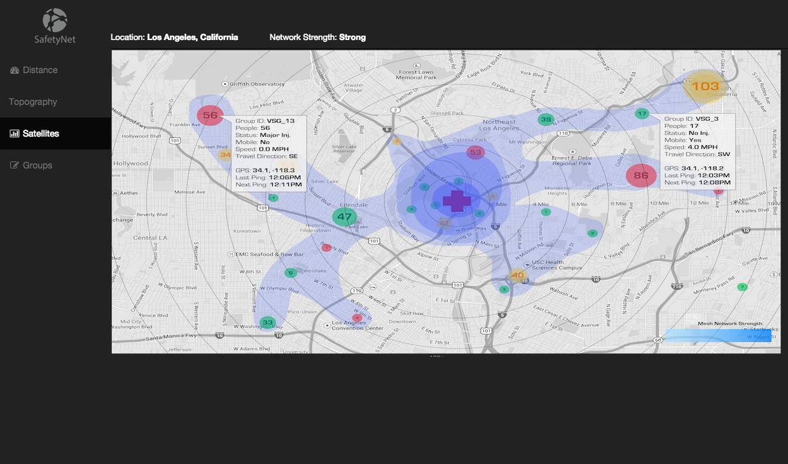
Task: Click green marker 1 beside 4 Mile label
Action: 545,212
